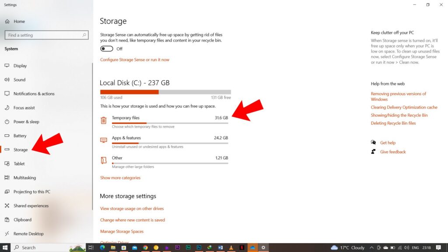Viewport: 448px width, 252px height.
Task: Open Configure Storage Sense or run it now
Action: tap(135, 59)
